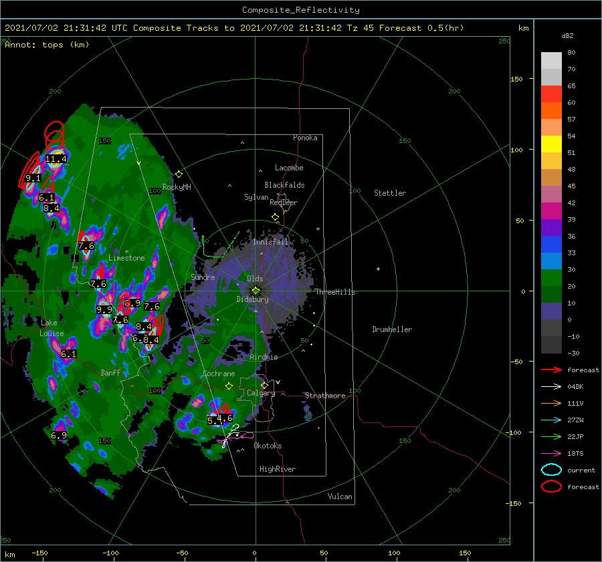Select the cyan 27ZW arrow legend icon
Viewport: 602px width, 562px height.
551,420
